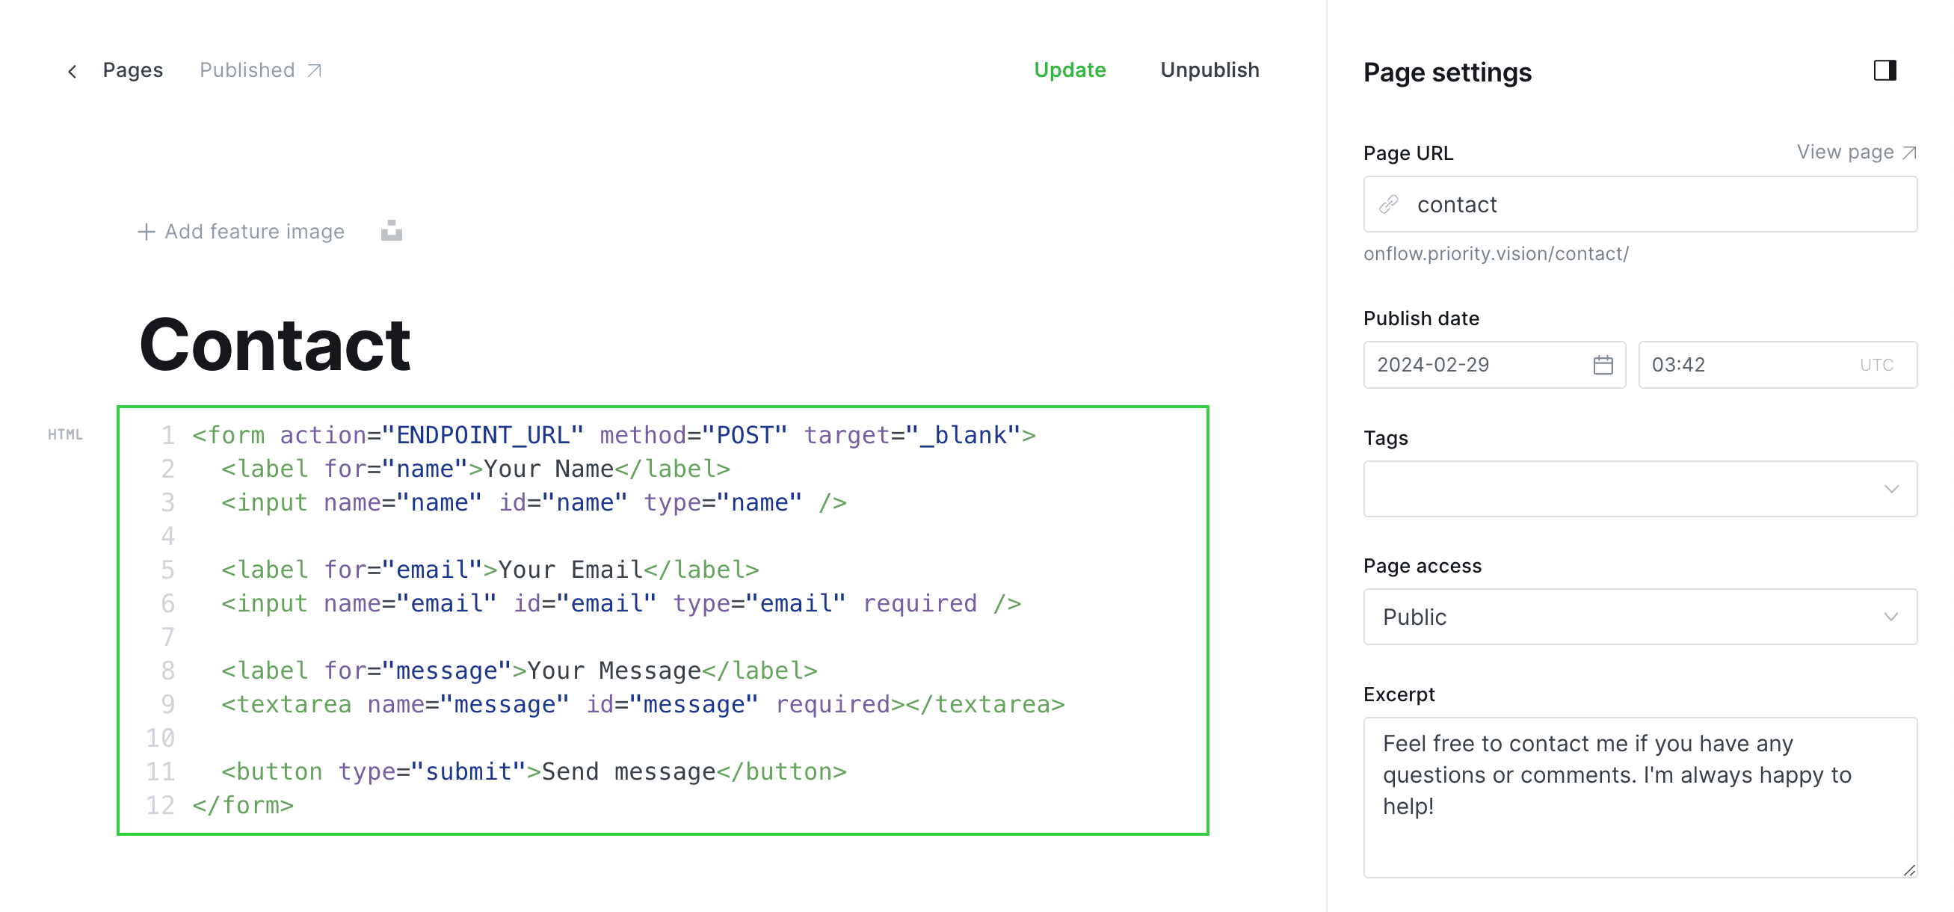Click the Unpublish button

[x=1209, y=70]
